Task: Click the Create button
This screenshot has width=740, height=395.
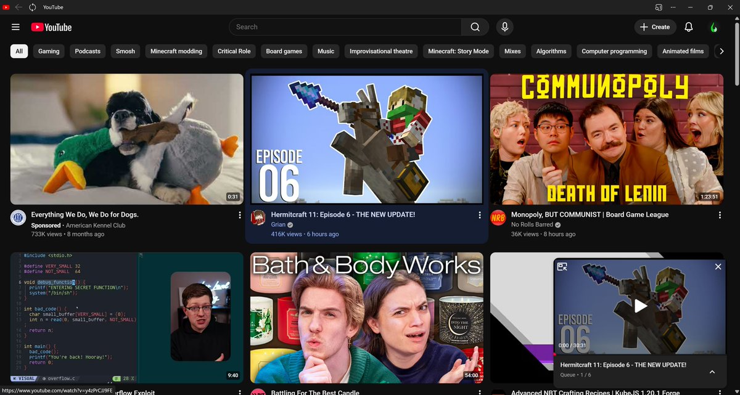Action: (655, 27)
